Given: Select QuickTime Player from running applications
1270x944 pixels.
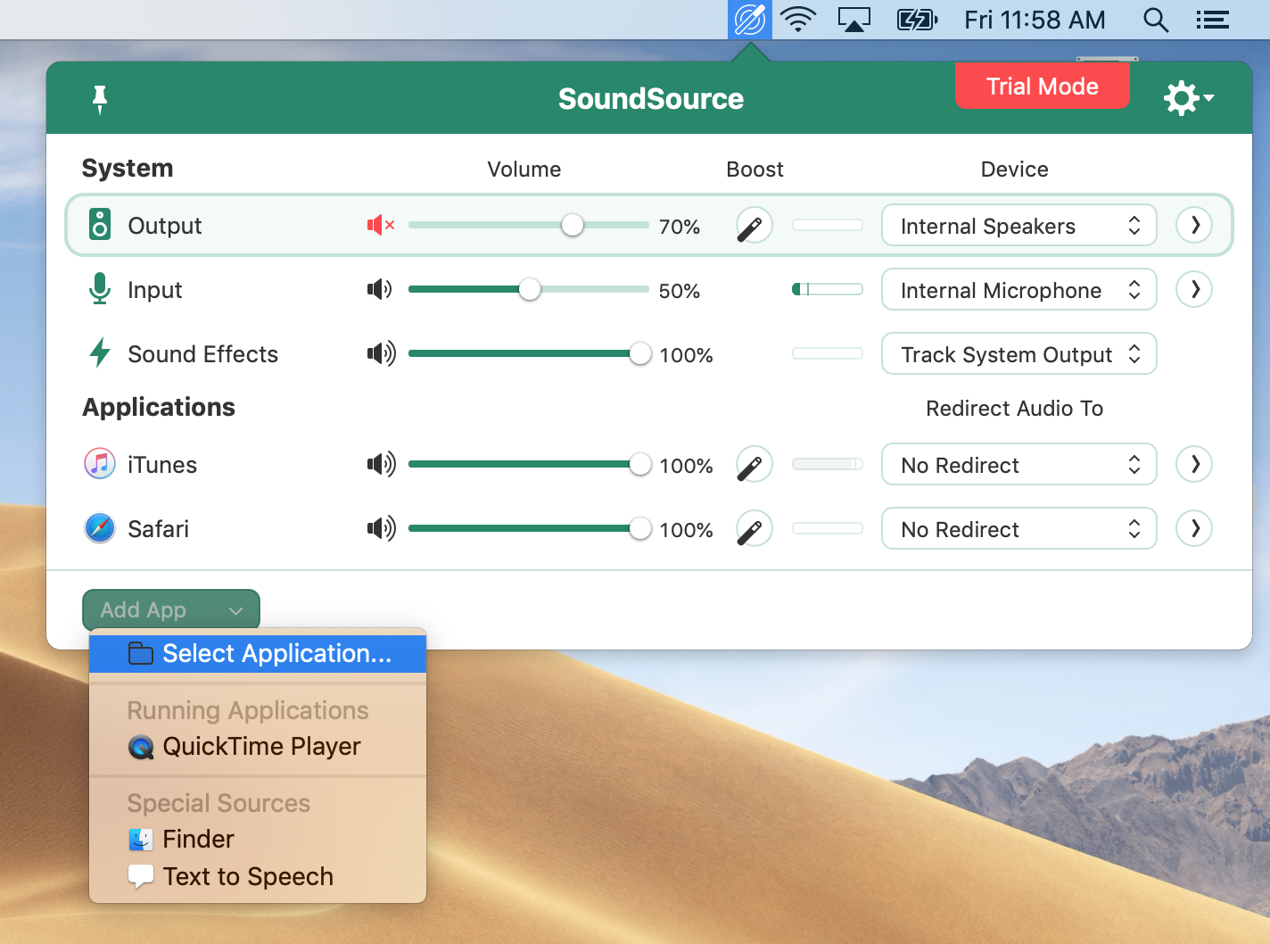Looking at the screenshot, I should point(258,746).
